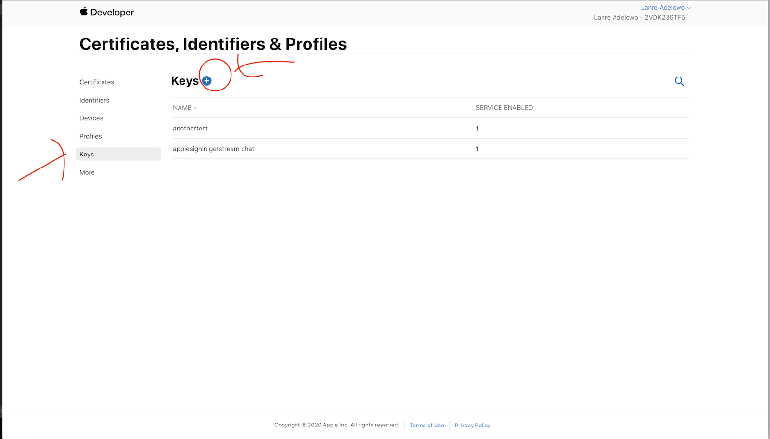Open the Profiles section

pyautogui.click(x=90, y=136)
